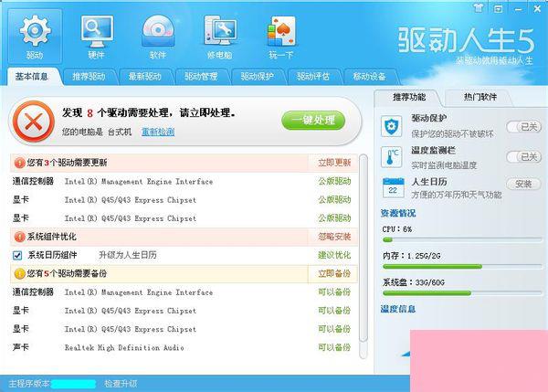Click the 温度监测栏 thermometer icon
Screen dimensions: 548x392
coord(391,157)
